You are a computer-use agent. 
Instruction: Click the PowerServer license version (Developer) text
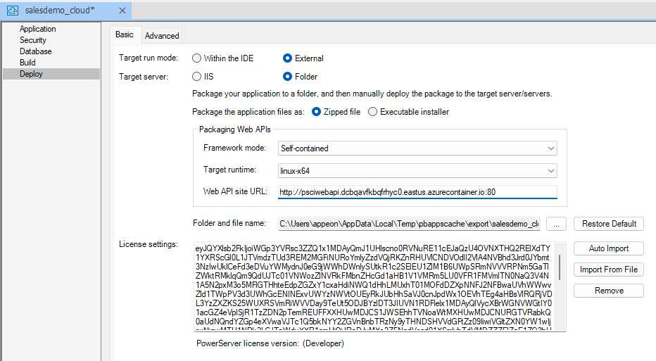click(x=270, y=343)
